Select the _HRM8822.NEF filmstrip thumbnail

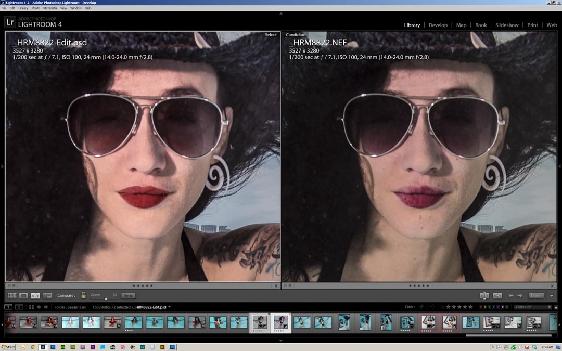click(279, 322)
